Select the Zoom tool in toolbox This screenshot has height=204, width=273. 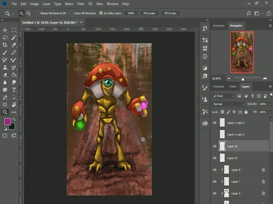[x=5, y=112]
